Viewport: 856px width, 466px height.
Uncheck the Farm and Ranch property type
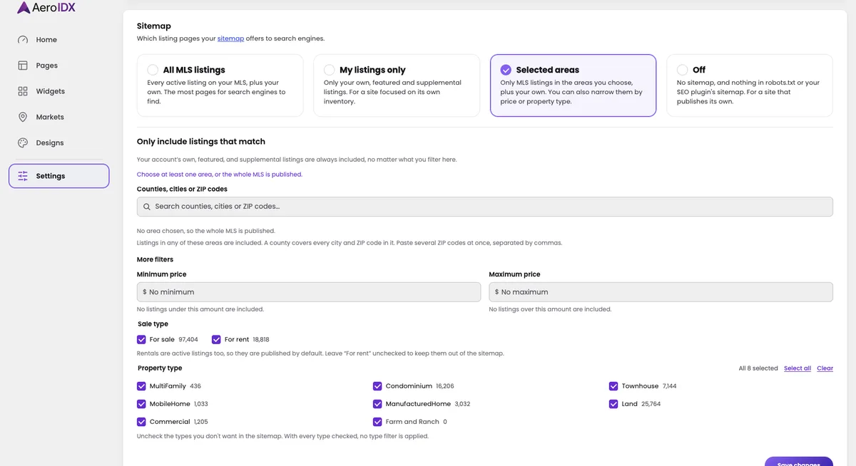pyautogui.click(x=377, y=422)
